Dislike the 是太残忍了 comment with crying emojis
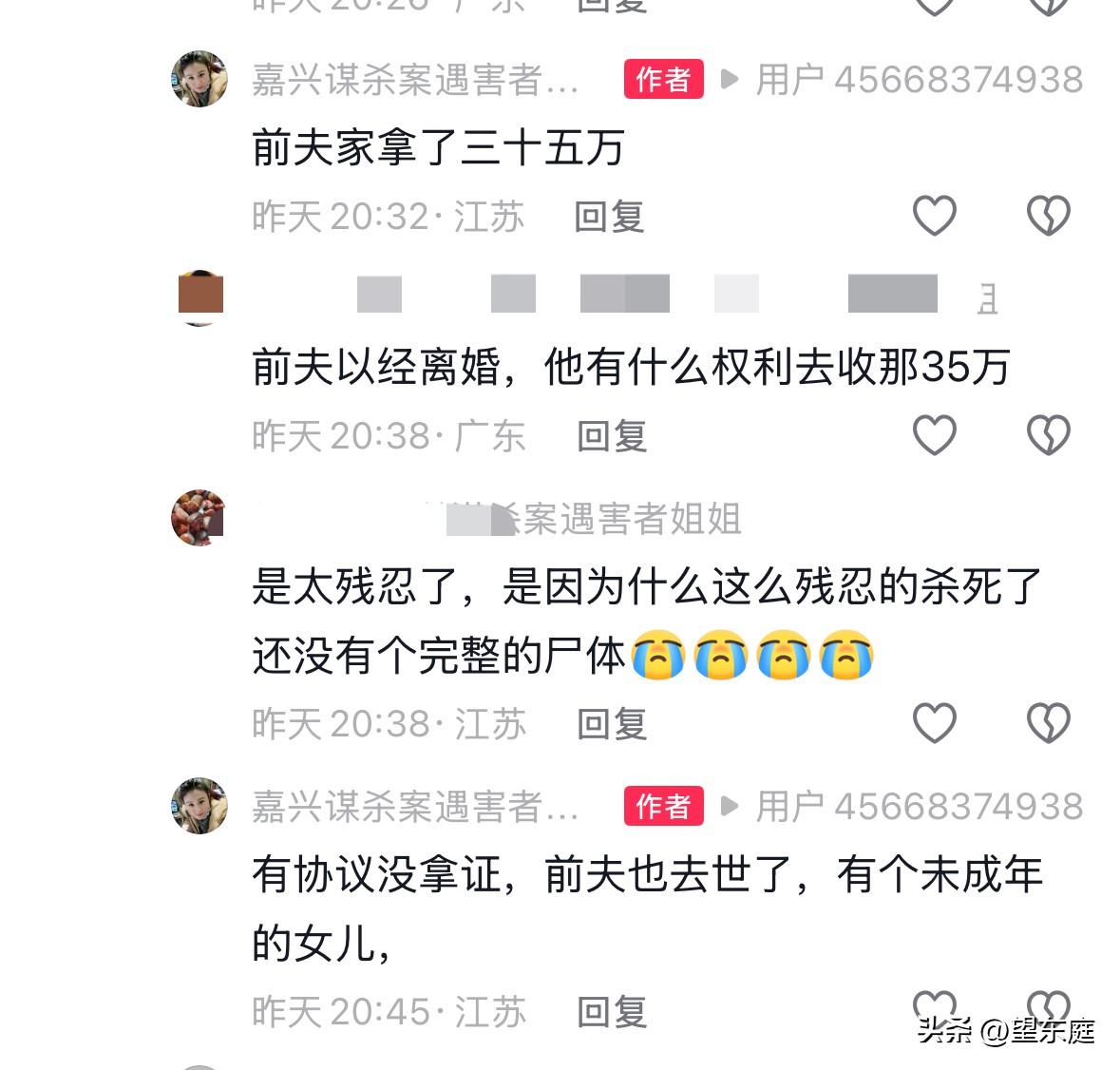This screenshot has height=1070, width=1120. click(1049, 723)
